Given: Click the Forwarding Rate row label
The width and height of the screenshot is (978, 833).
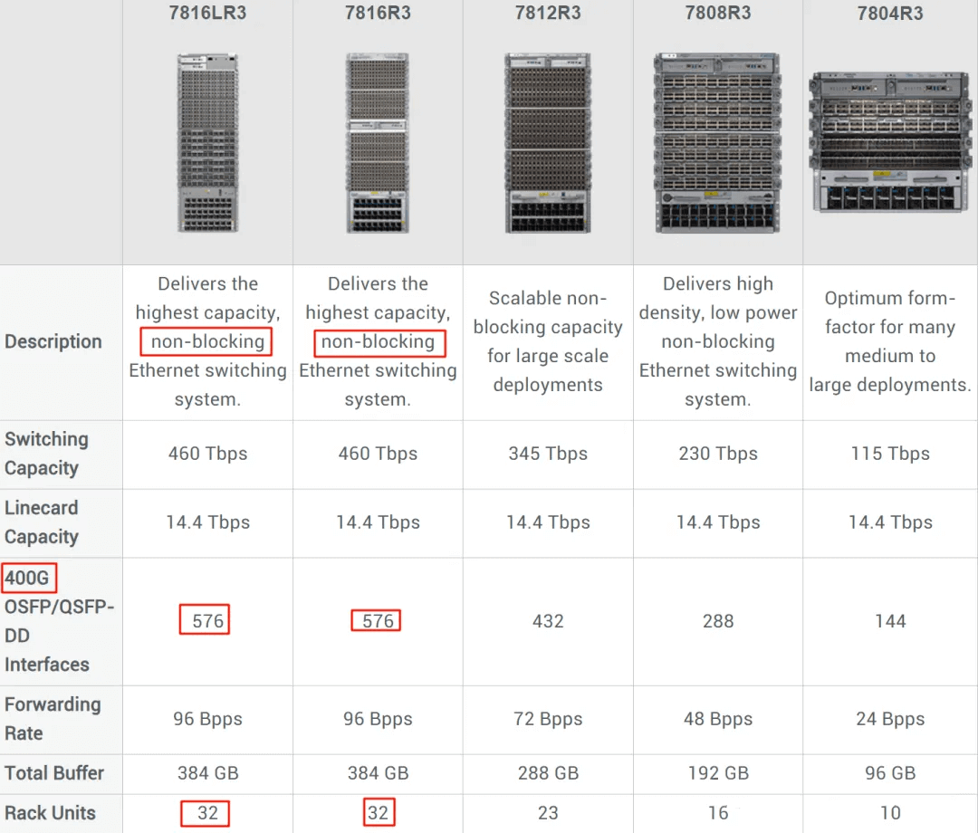Looking at the screenshot, I should tap(52, 718).
